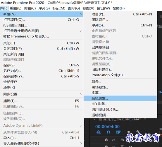Expand 导入最近使用的文件(F) submenu

(x=81, y=143)
